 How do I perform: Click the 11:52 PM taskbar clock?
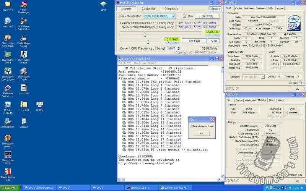pos(298,188)
